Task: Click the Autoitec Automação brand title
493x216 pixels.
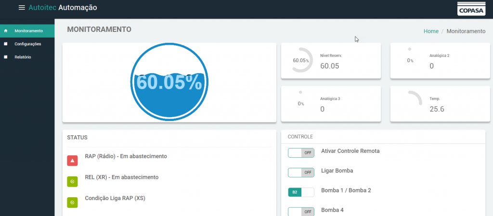Action: point(63,8)
